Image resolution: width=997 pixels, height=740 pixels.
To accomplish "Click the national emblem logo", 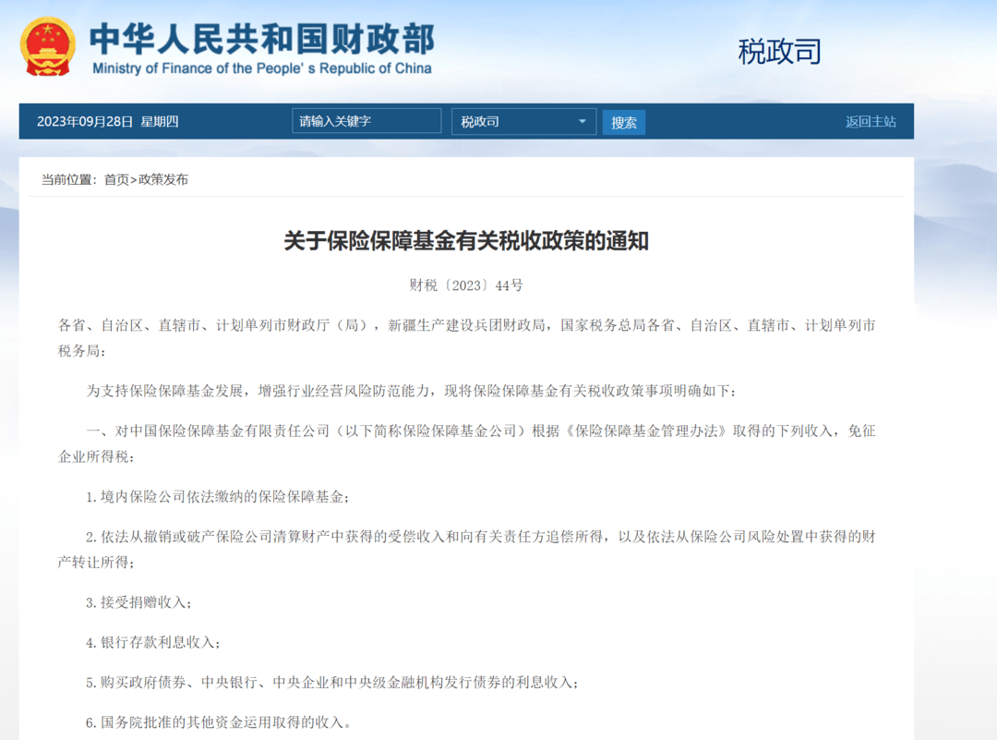I will pyautogui.click(x=49, y=47).
